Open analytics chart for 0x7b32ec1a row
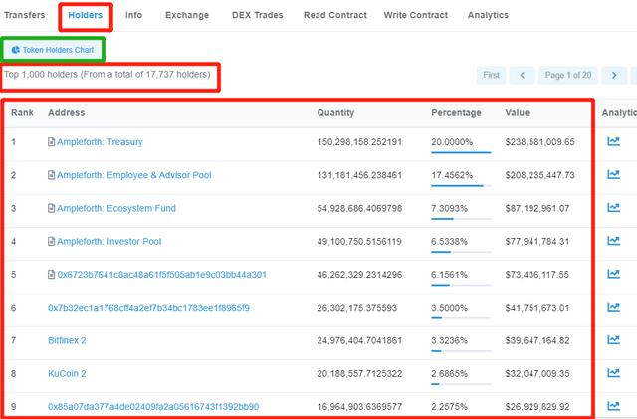 pos(613,307)
